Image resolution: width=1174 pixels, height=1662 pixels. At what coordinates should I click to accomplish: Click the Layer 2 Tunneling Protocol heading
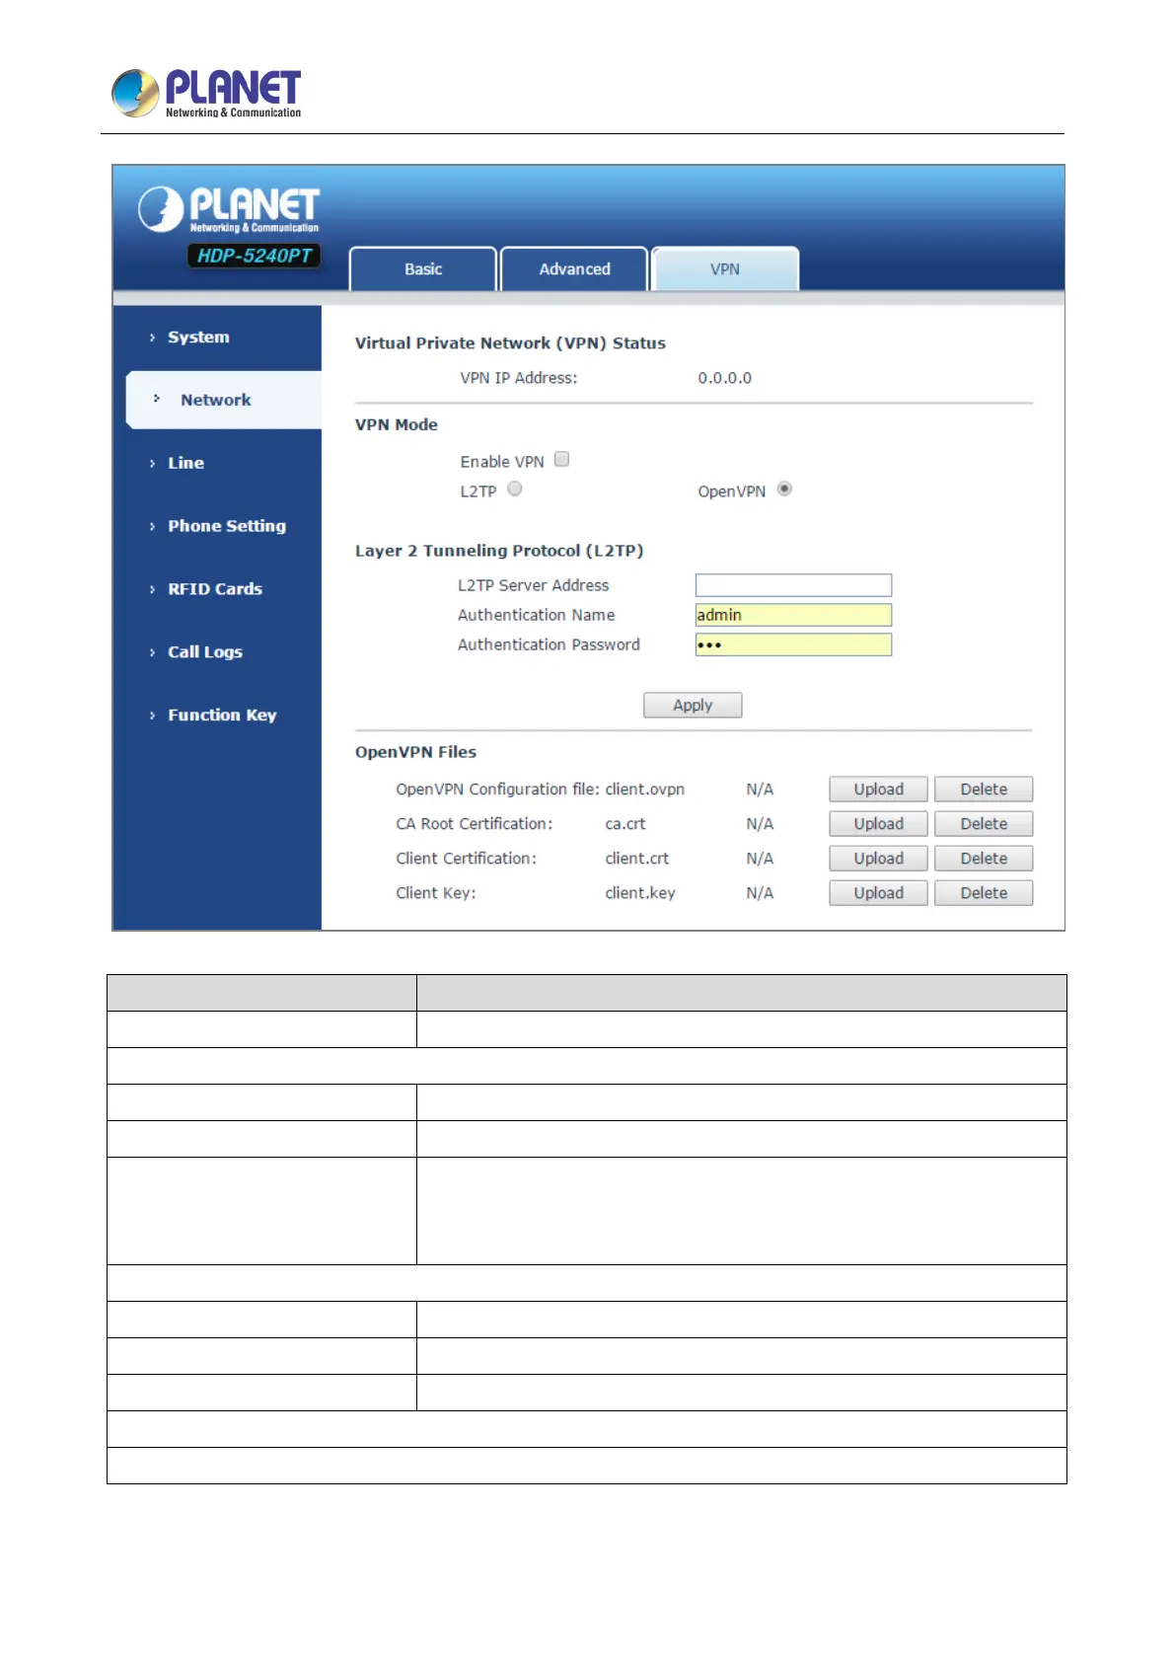pyautogui.click(x=499, y=551)
